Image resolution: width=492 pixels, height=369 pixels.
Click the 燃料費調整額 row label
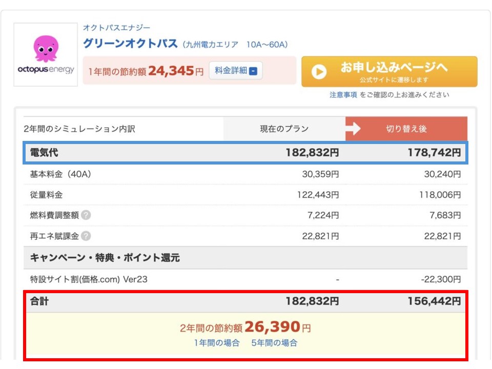pos(54,215)
